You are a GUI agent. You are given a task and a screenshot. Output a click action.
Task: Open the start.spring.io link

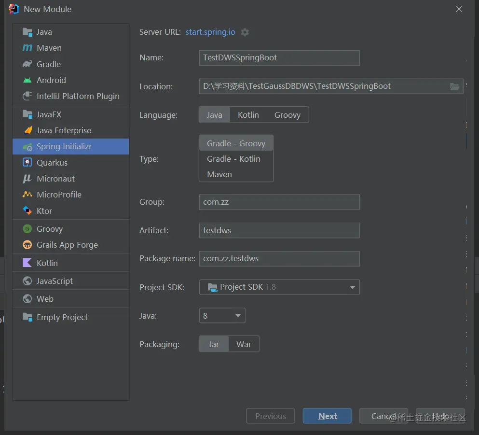210,32
